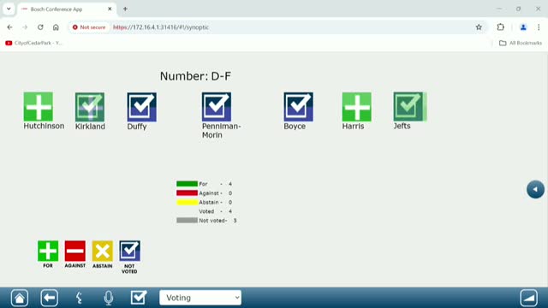The height and width of the screenshot is (308, 548).
Task: Open CityofCedarPark YouTube bookmark
Action: 33,43
